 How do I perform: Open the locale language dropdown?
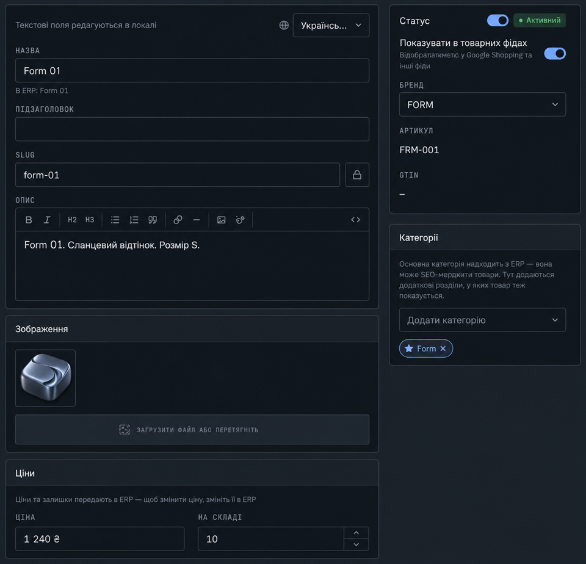(x=331, y=25)
